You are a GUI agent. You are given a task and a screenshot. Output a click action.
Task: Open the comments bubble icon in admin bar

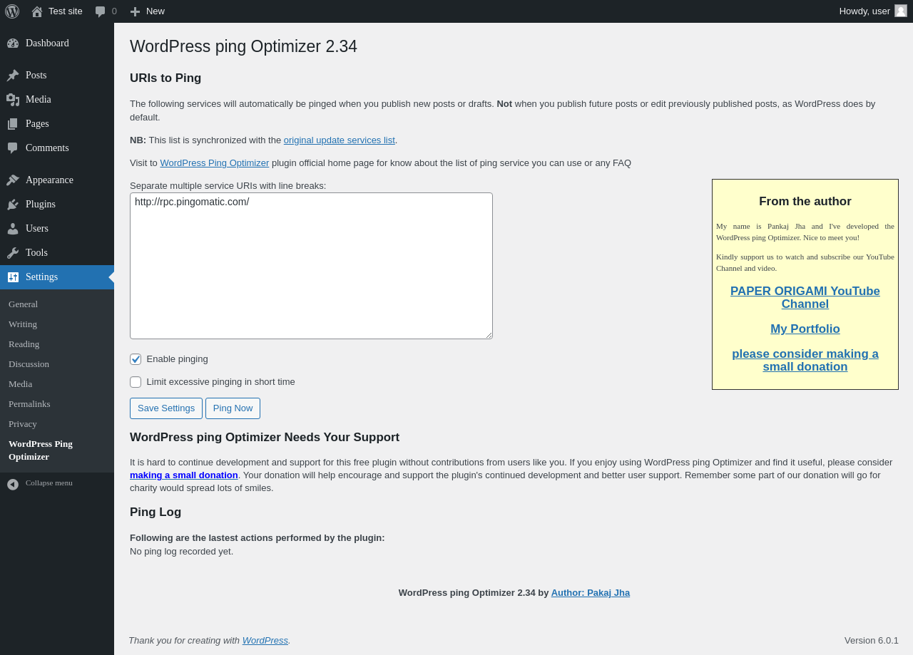click(x=101, y=11)
